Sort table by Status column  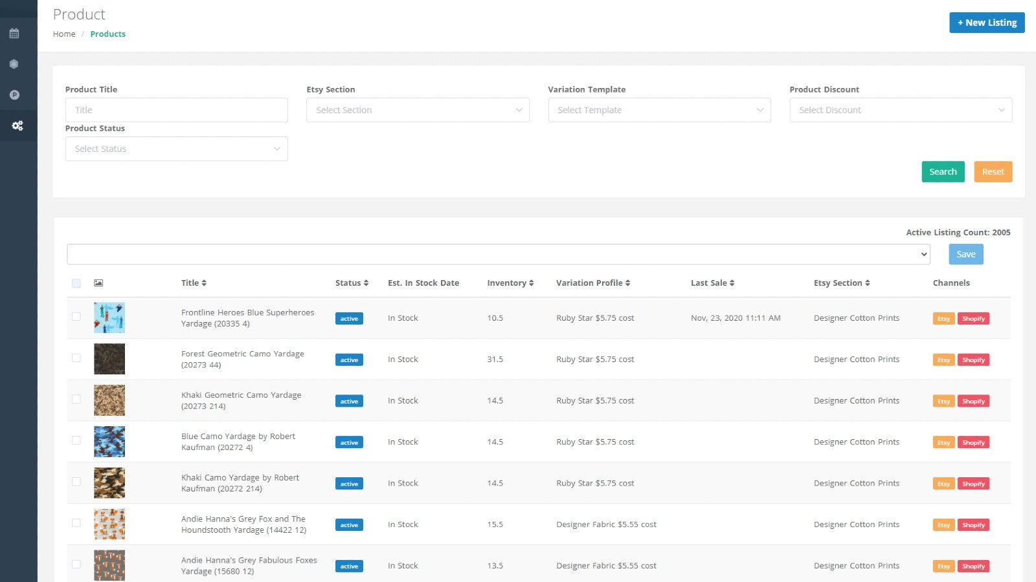click(x=352, y=283)
